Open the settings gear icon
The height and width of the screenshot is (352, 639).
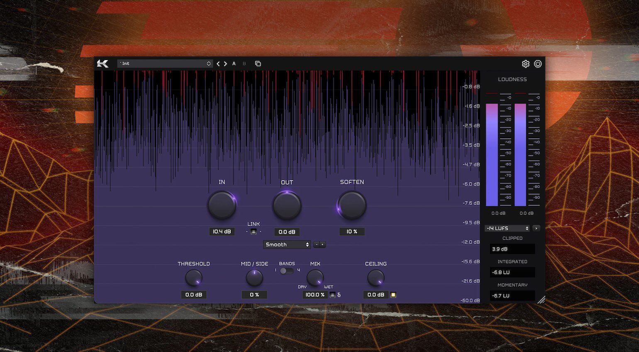525,64
